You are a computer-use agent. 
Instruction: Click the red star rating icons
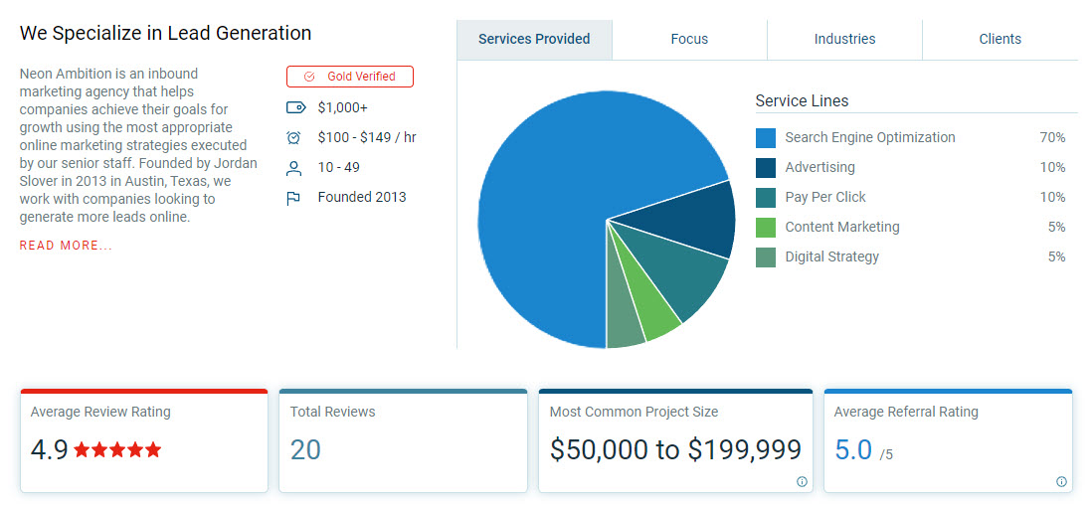[x=117, y=450]
